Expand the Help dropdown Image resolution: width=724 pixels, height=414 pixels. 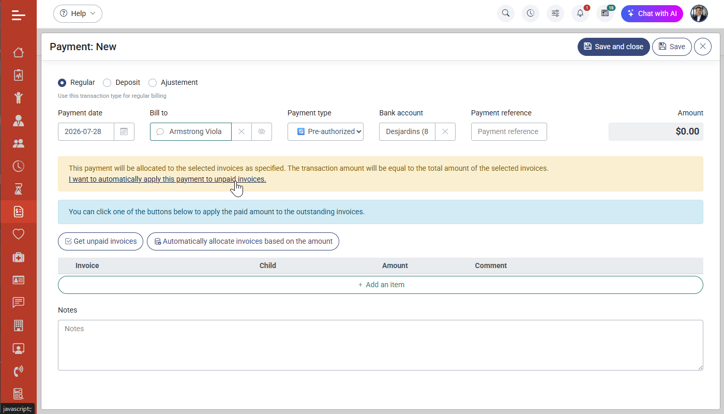pyautogui.click(x=78, y=13)
